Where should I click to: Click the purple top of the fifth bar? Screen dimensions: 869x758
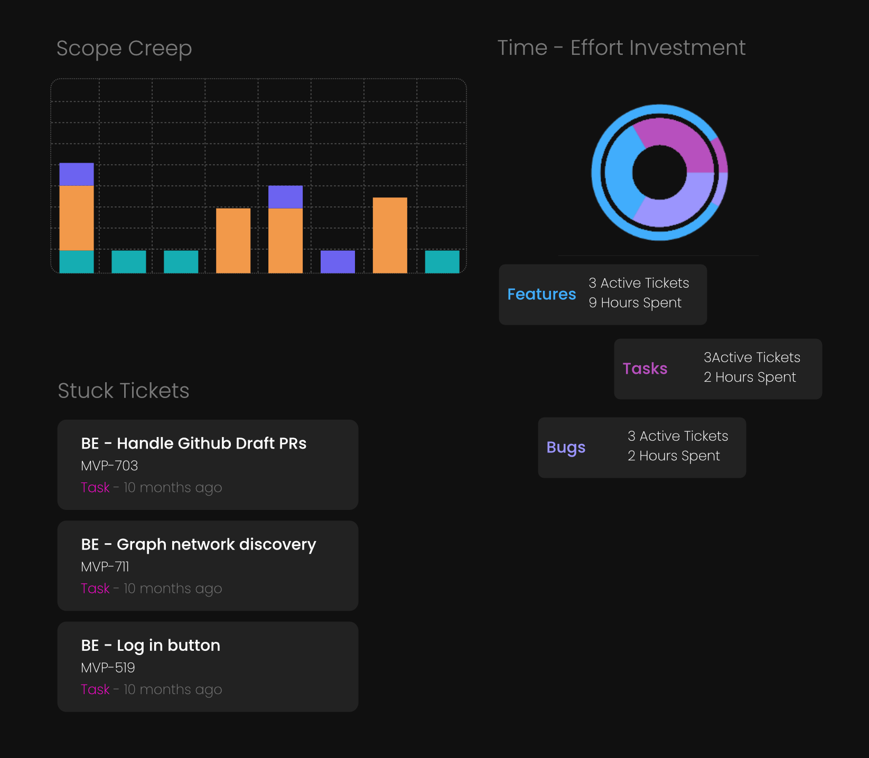pyautogui.click(x=285, y=196)
